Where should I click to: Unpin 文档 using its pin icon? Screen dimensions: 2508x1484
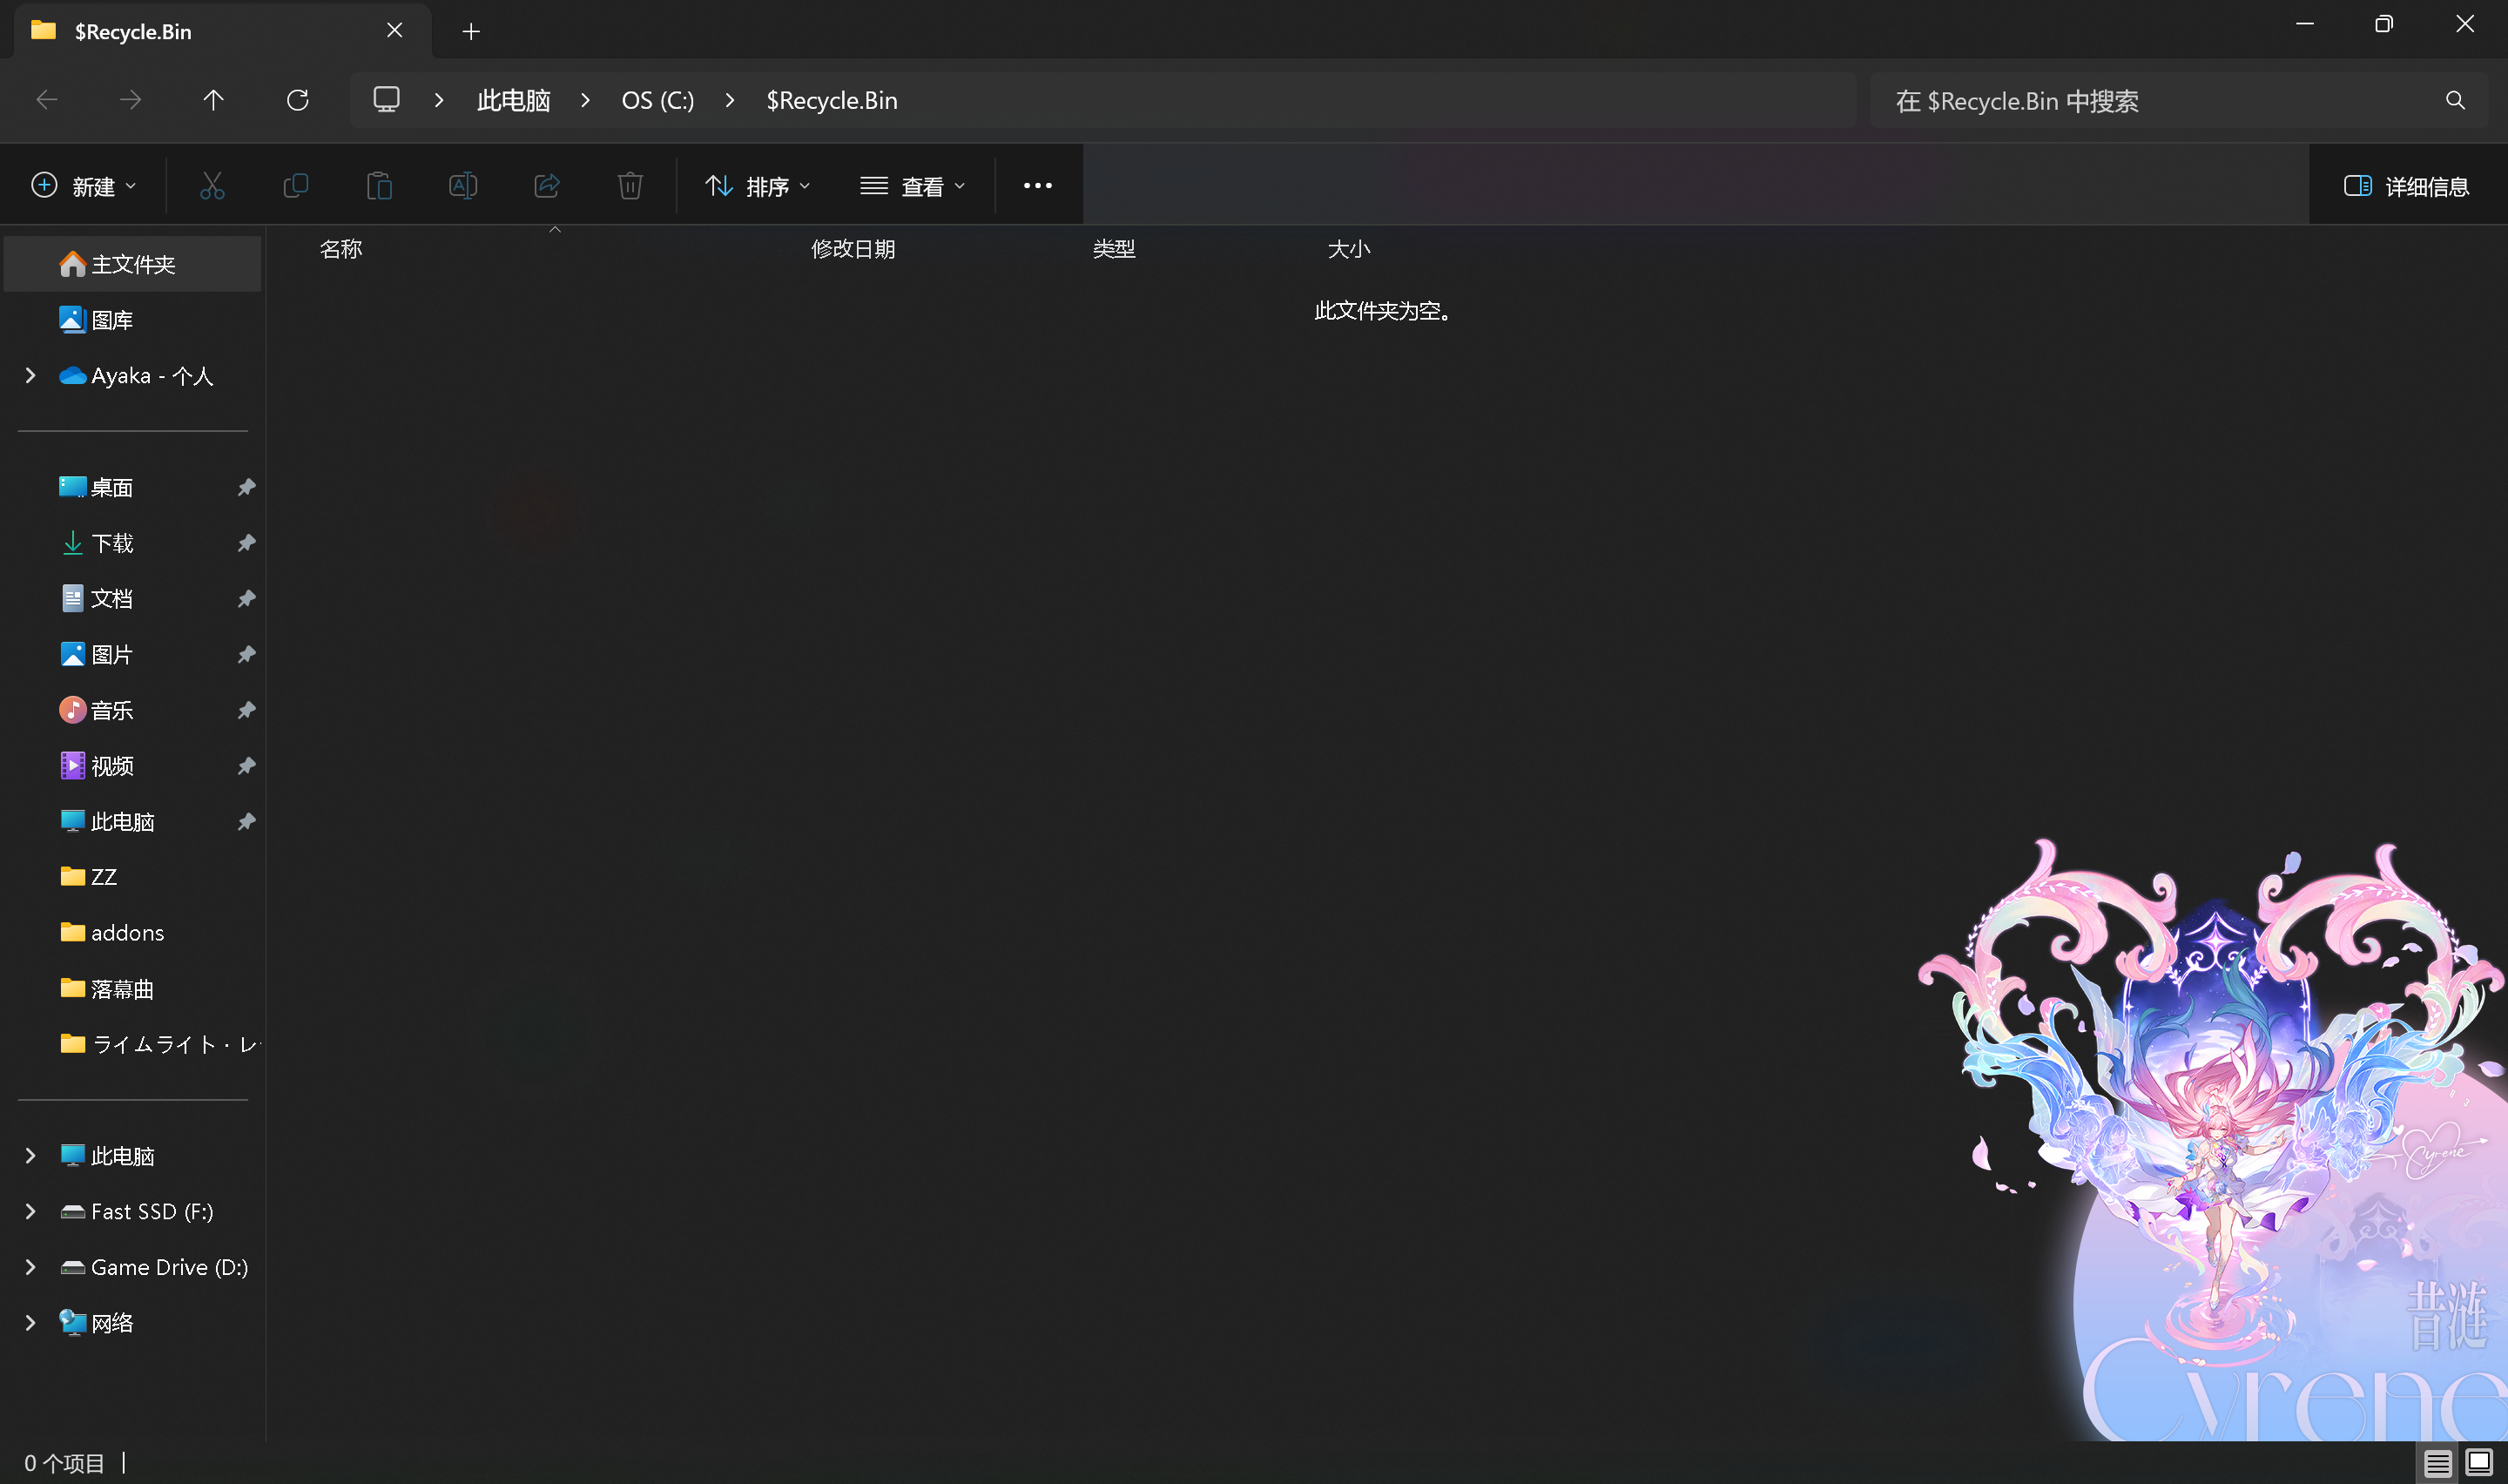(x=246, y=599)
